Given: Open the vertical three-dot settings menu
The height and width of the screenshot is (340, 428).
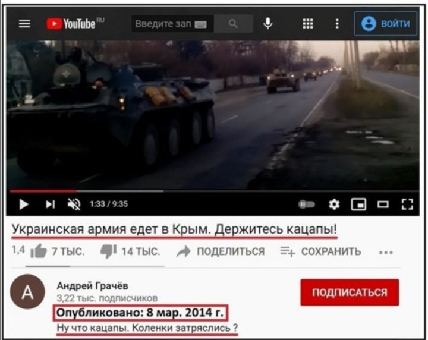Looking at the screenshot, I should point(338,24).
